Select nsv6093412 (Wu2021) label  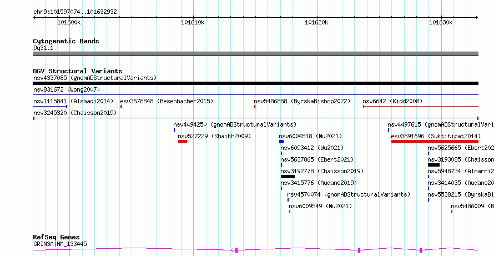(312, 148)
